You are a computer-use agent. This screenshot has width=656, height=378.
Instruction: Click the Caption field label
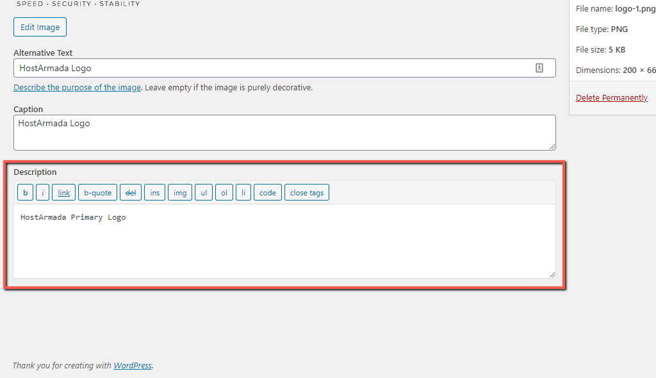click(x=28, y=110)
